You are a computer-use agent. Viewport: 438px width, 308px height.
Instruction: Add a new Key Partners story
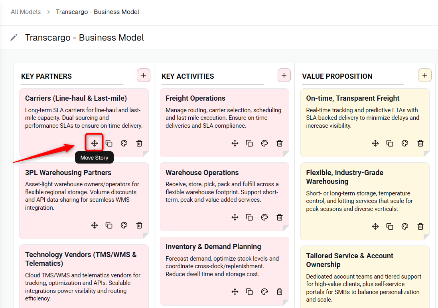(x=144, y=75)
